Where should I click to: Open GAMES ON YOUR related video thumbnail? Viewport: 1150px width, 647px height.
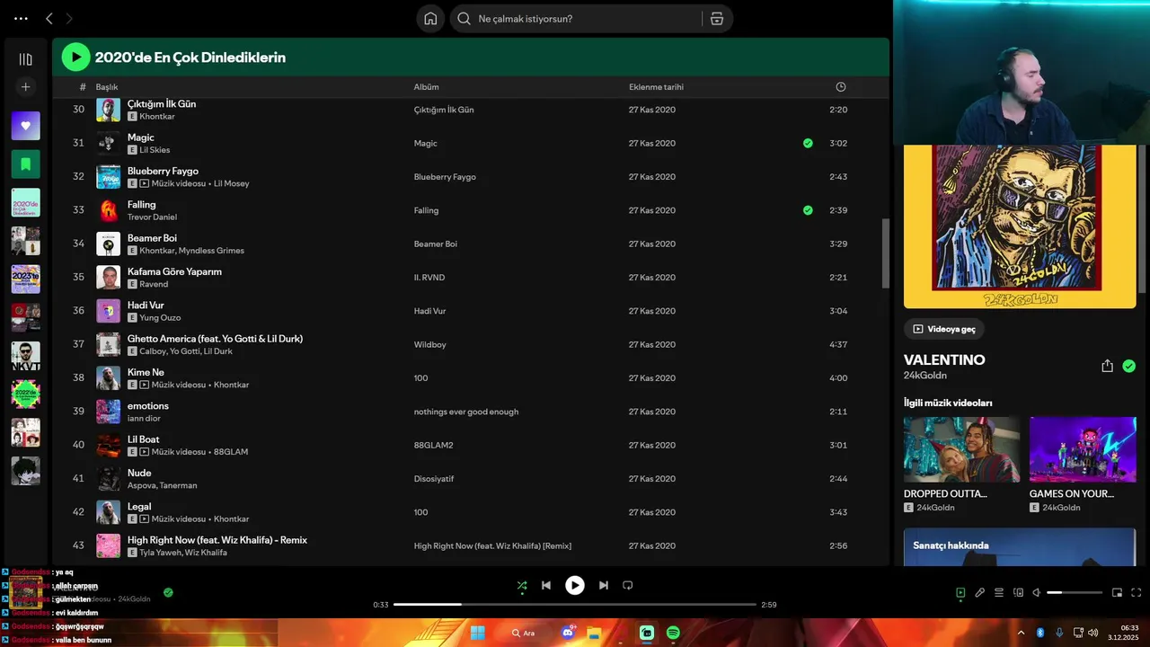pos(1083,449)
